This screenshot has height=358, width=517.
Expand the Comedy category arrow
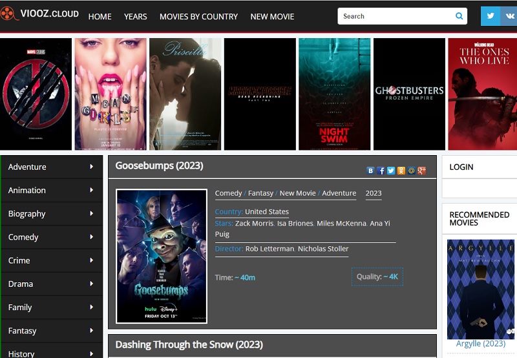[x=91, y=237]
